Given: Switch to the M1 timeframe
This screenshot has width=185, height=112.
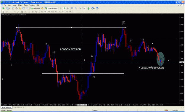Looking at the screenshot, I should 42,12.
